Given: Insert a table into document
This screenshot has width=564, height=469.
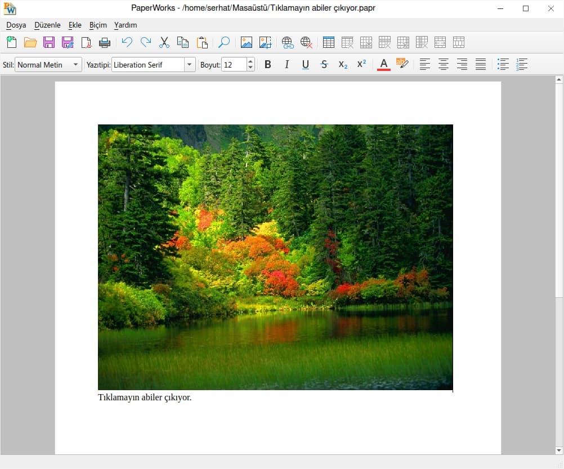Looking at the screenshot, I should pos(329,42).
